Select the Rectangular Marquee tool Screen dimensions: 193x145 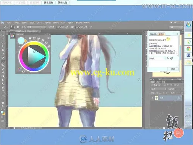(x=3, y=39)
